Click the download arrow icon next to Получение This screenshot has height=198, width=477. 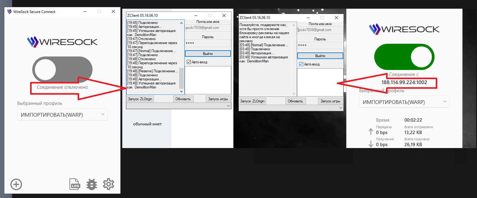(371, 144)
